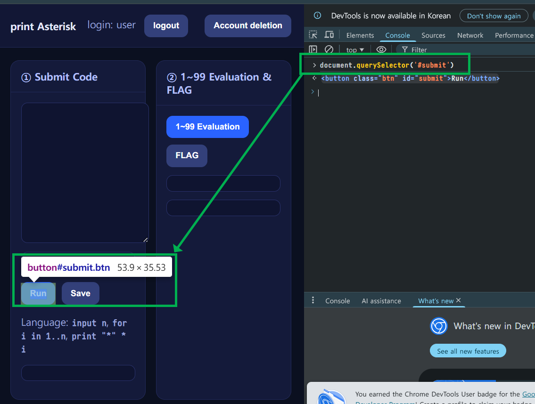
Task: Open the top JavaScript context dropdown
Action: tap(355, 50)
